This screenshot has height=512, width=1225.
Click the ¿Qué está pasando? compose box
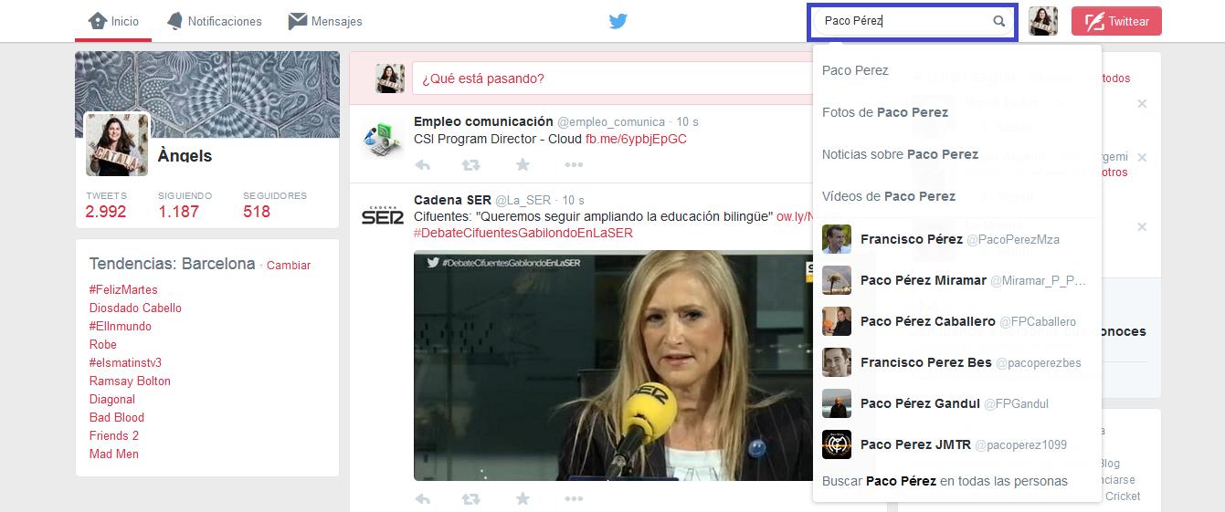coord(603,78)
